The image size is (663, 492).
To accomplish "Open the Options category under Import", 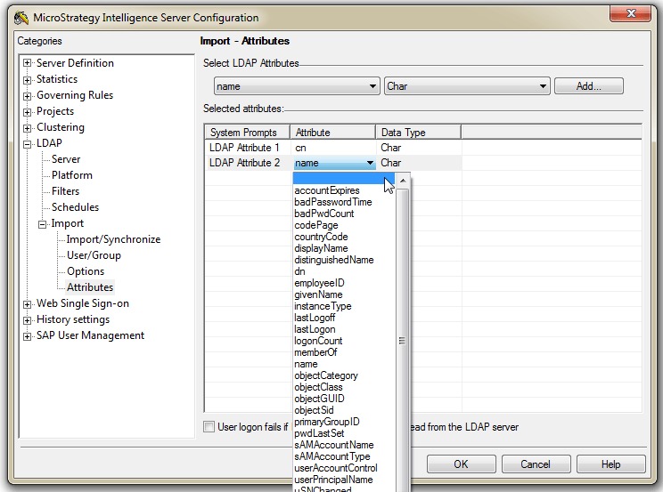I will coord(86,271).
